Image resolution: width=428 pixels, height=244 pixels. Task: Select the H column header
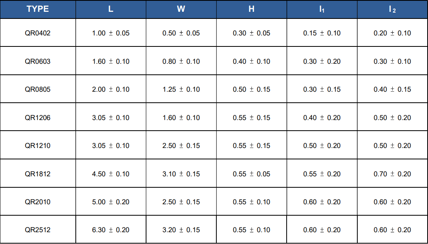coord(251,9)
